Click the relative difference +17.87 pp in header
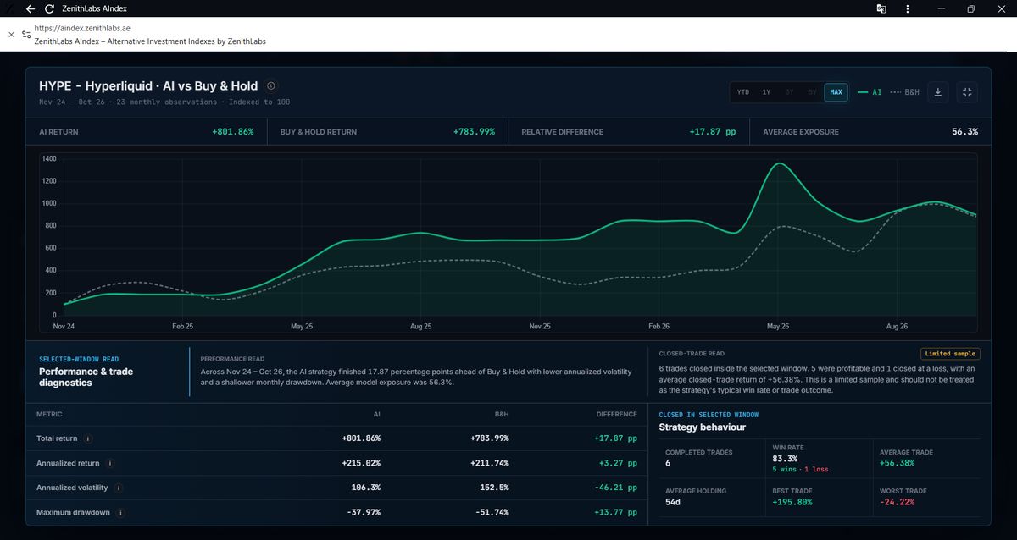The height and width of the screenshot is (540, 1017). 714,132
